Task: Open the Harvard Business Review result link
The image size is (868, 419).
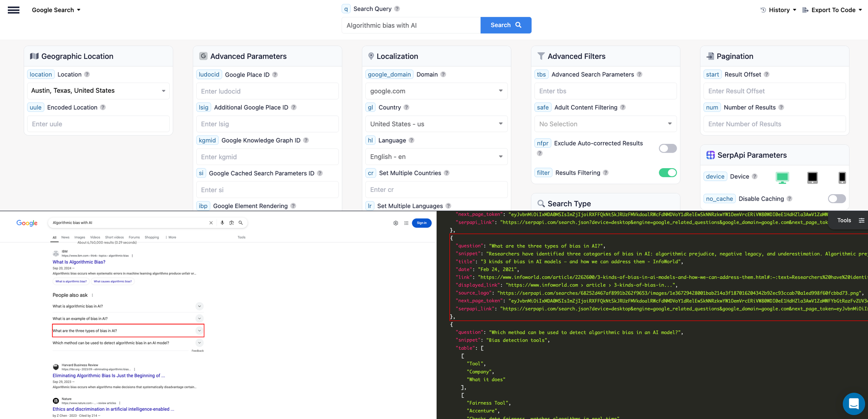Action: click(108, 376)
